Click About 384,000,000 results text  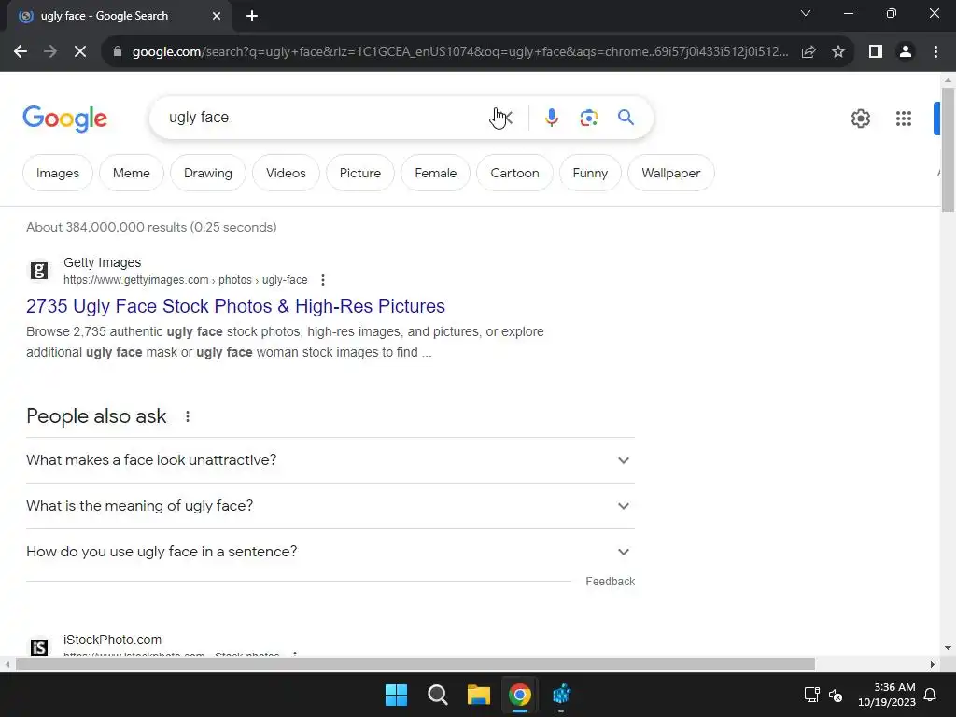coord(151,228)
